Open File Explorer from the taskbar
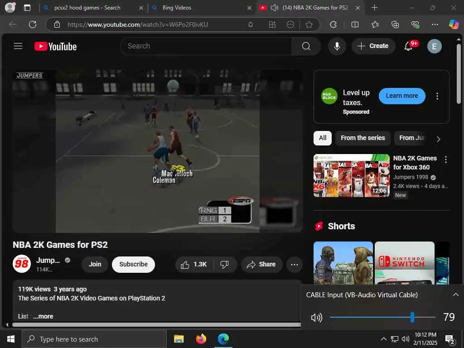464x348 pixels. tap(179, 339)
